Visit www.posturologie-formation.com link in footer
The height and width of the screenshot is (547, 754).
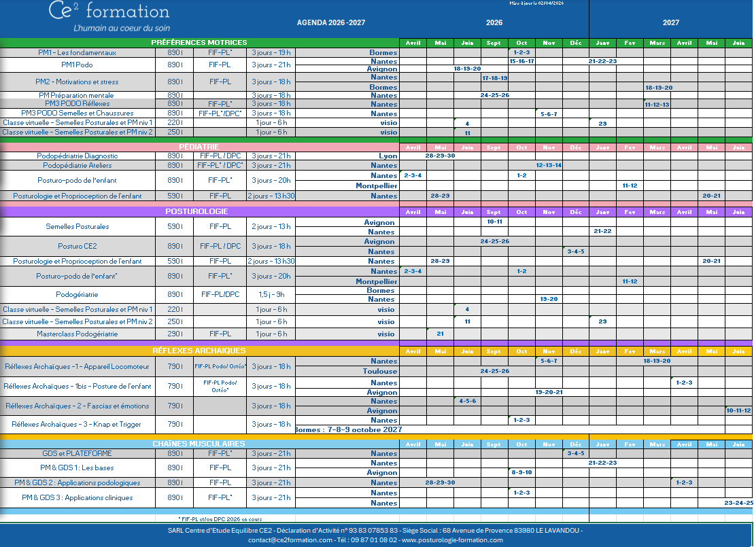pos(451,540)
